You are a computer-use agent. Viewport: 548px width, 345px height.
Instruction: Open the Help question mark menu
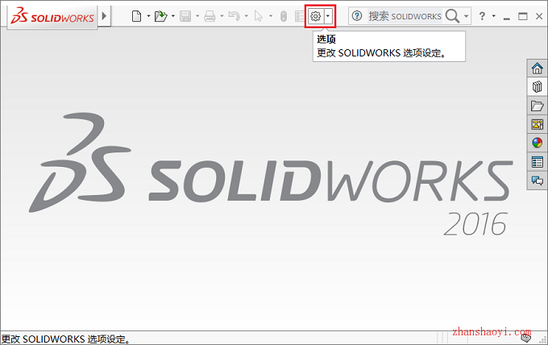[x=482, y=16]
